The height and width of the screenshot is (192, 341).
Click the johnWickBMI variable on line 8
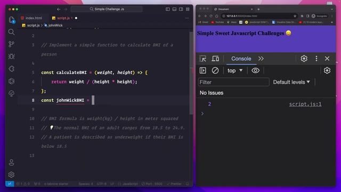tap(70, 100)
